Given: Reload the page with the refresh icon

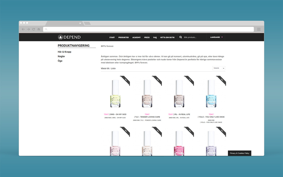Looking at the screenshot, I should [34, 29].
